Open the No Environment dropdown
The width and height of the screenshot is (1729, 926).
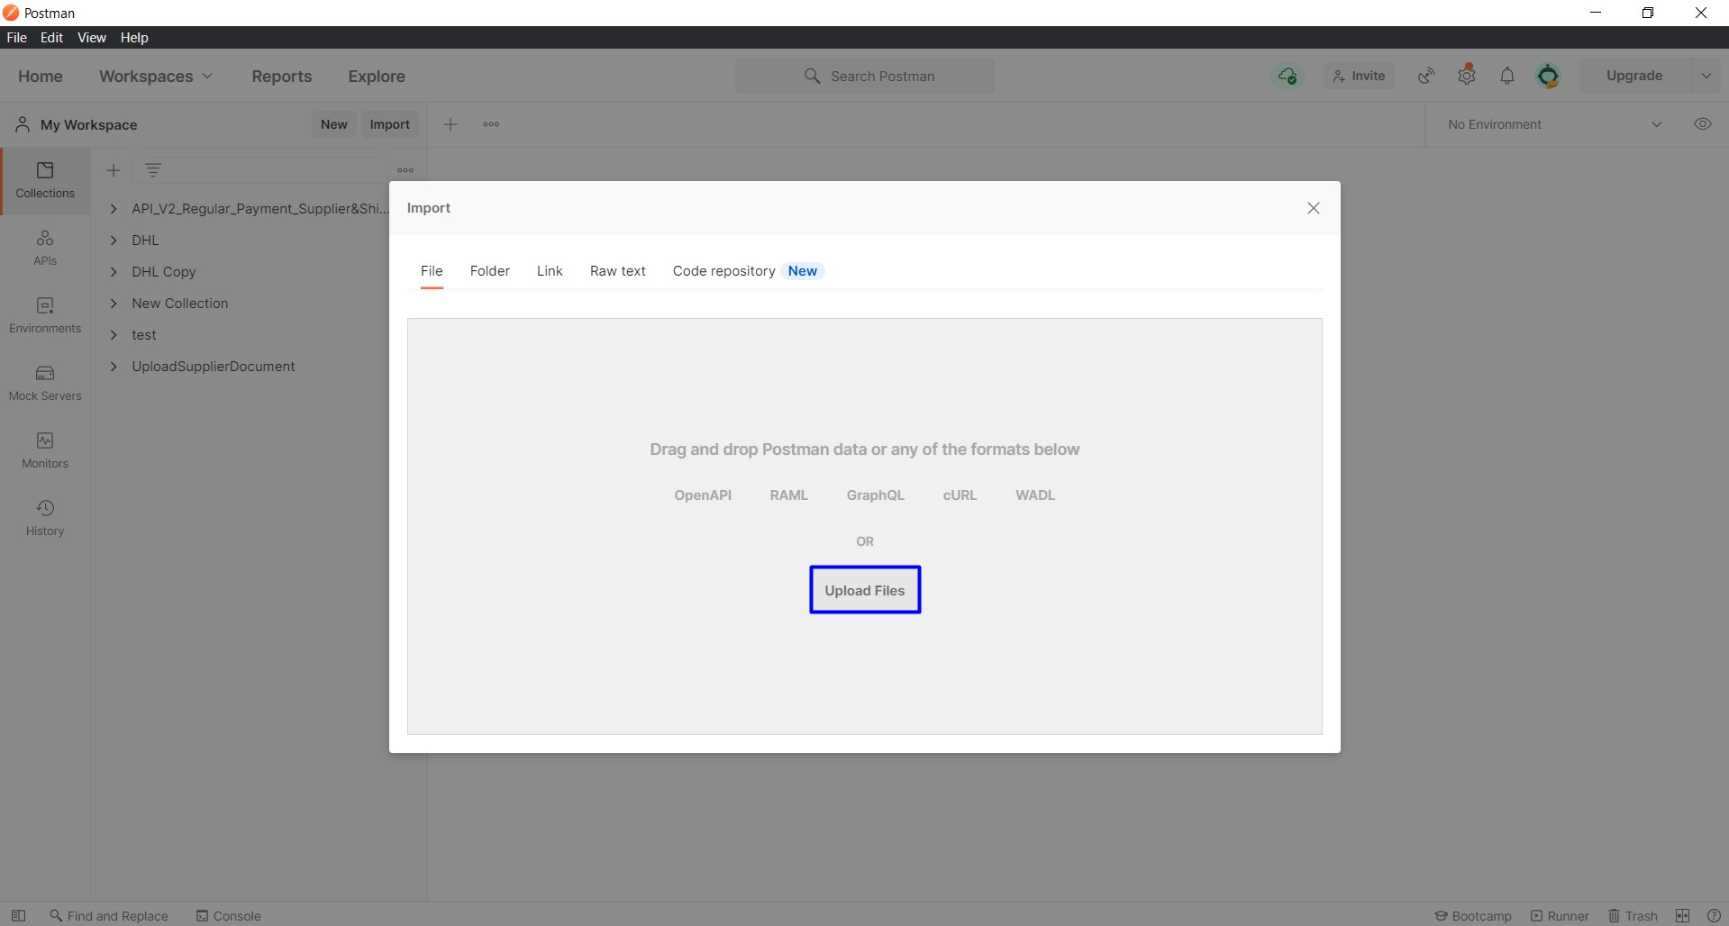[1554, 124]
